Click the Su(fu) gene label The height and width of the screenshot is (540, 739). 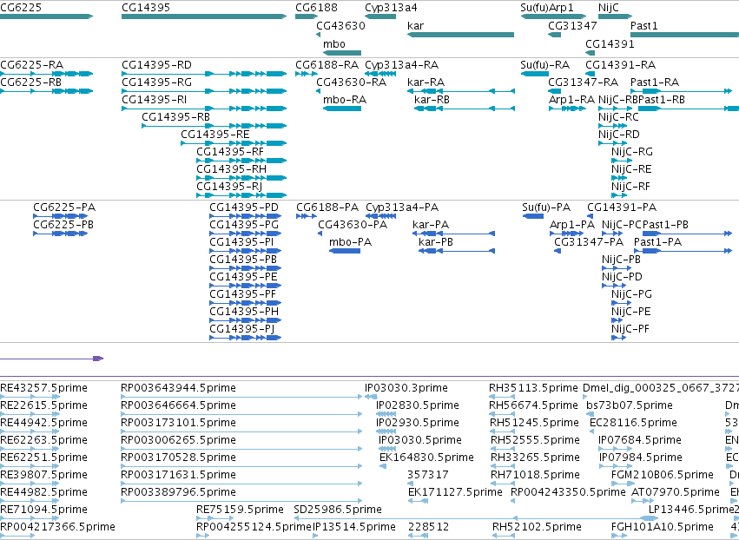(534, 8)
